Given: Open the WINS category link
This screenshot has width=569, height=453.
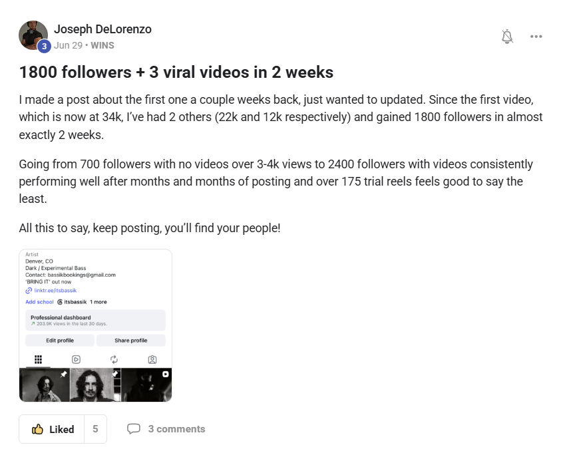Looking at the screenshot, I should coord(102,45).
